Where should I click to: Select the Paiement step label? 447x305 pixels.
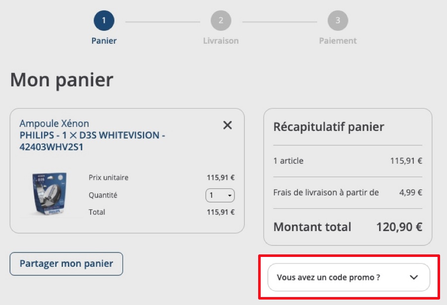[338, 41]
